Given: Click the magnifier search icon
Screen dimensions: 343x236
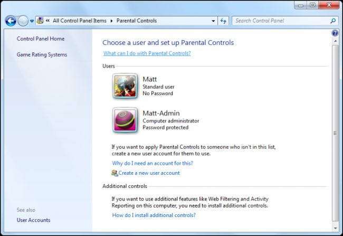Looking at the screenshot, I should coord(333,21).
